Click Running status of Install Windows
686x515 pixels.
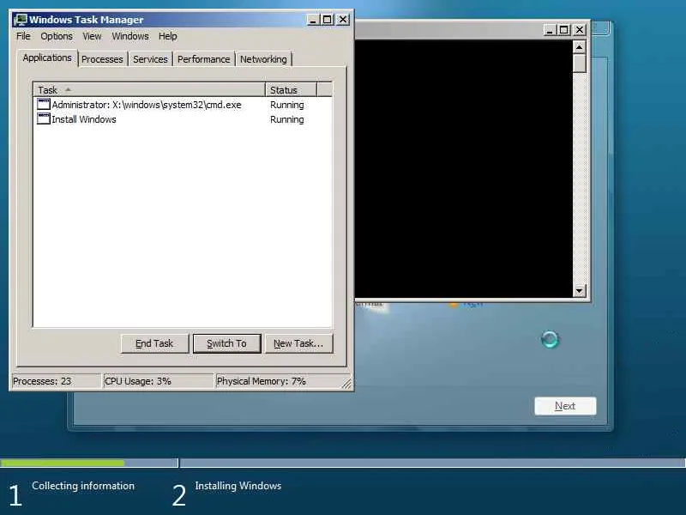[x=286, y=119]
